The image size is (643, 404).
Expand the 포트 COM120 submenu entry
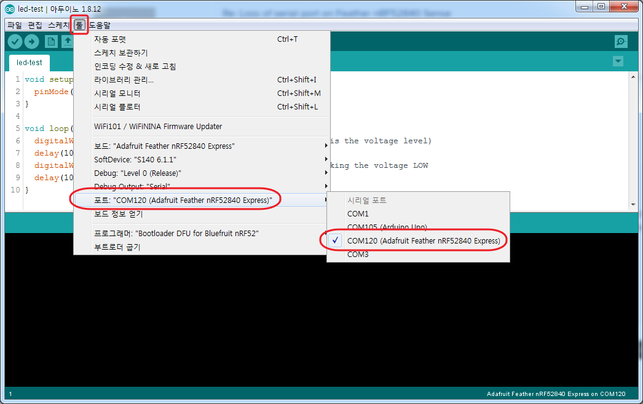coord(202,200)
